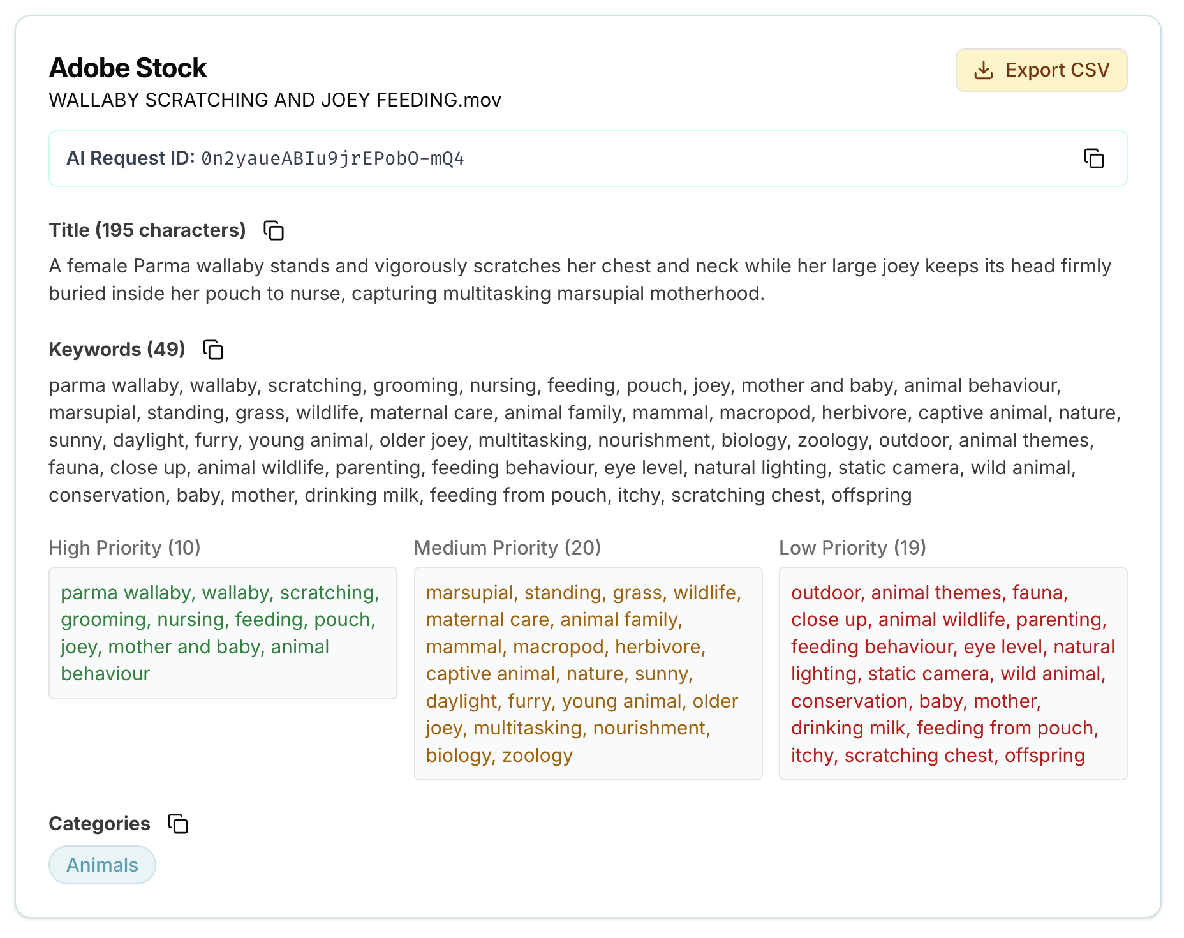This screenshot has height=938, width=1184.
Task: Click the low priority keywords box
Action: (953, 673)
